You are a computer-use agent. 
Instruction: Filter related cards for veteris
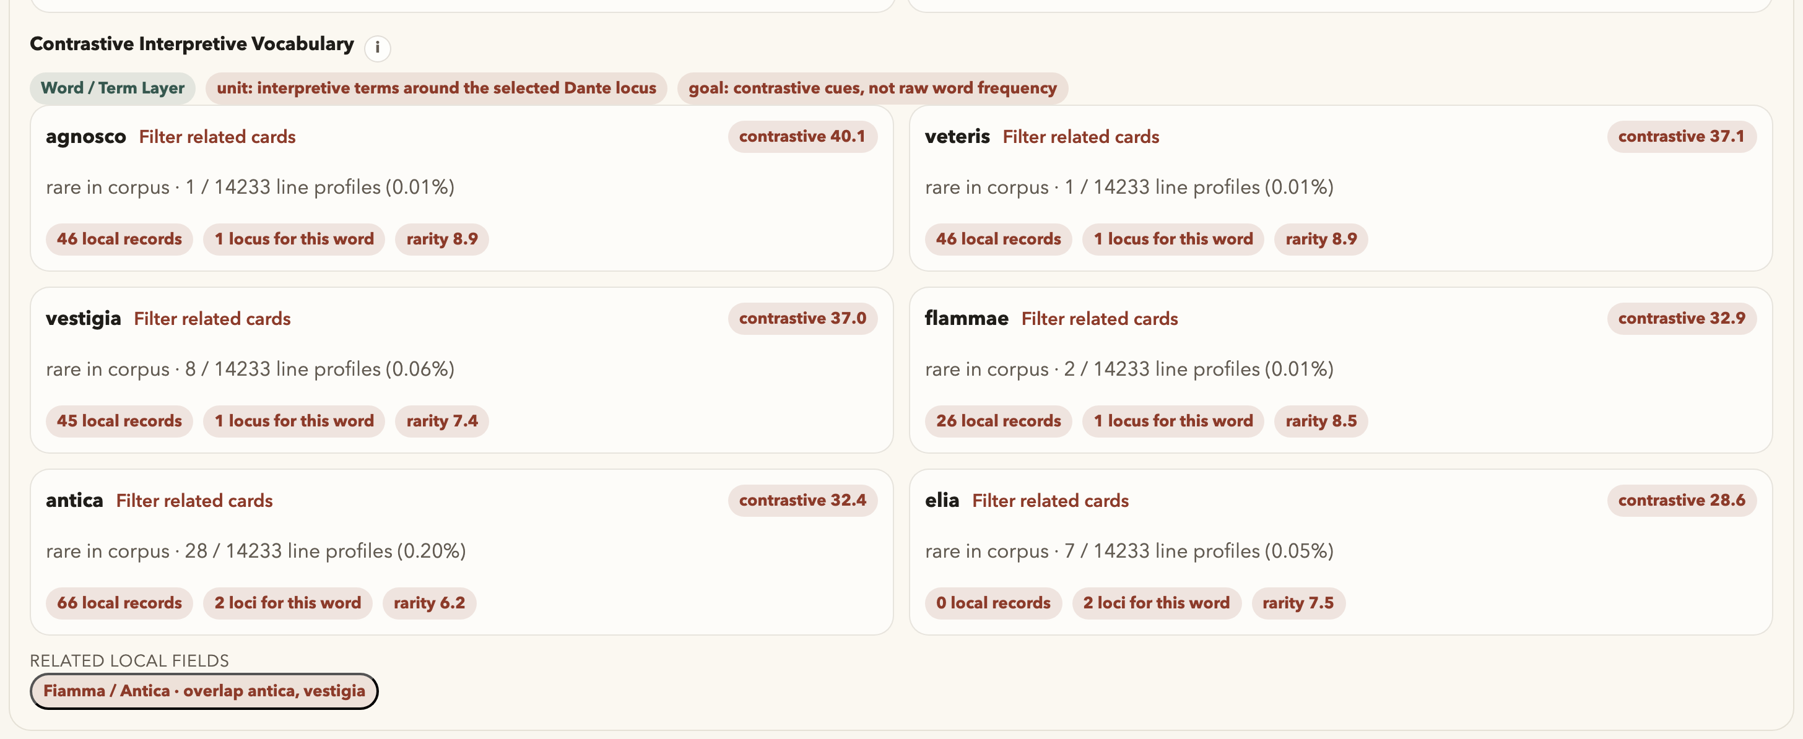1080,137
